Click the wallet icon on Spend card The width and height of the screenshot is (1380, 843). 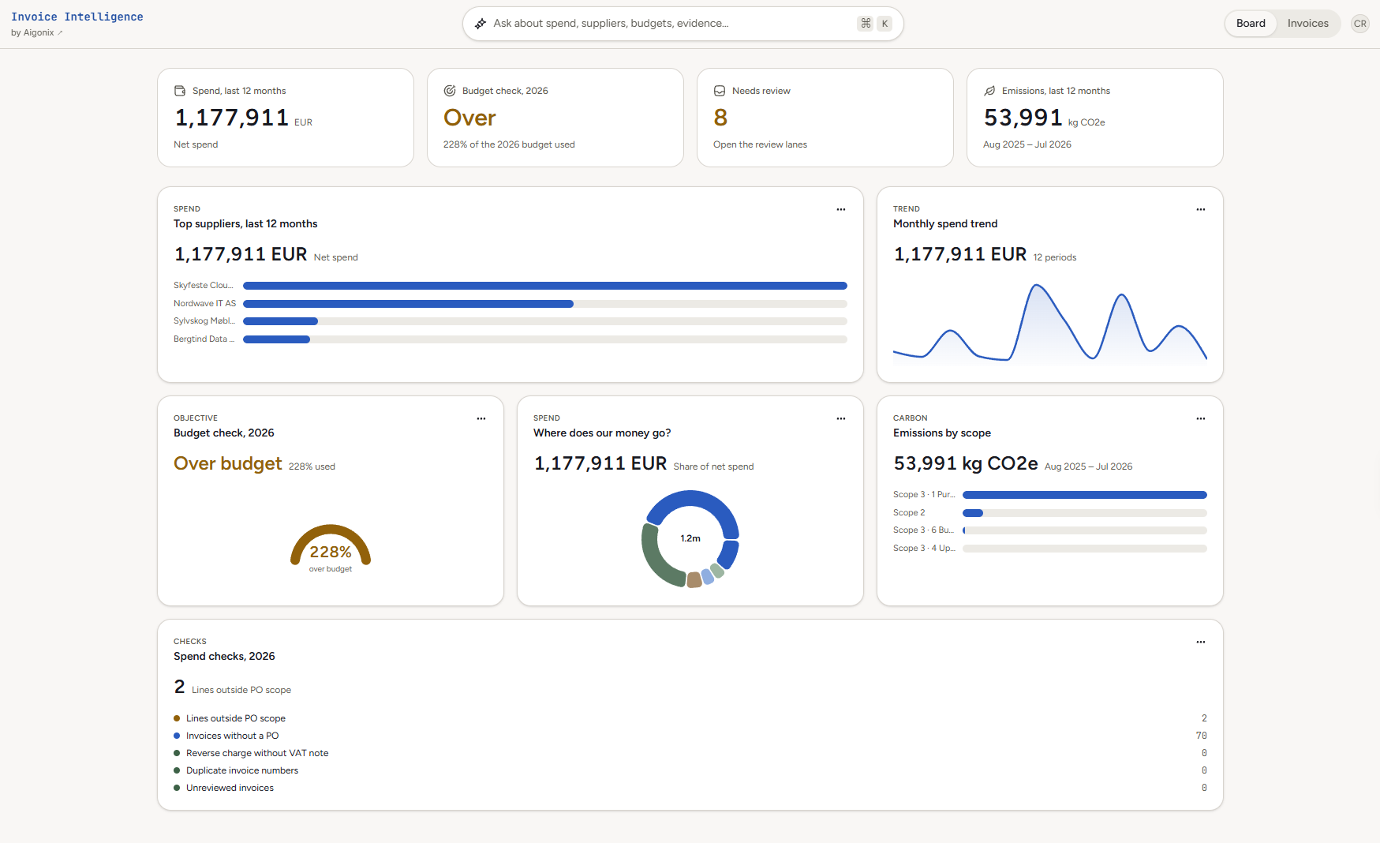tap(180, 91)
